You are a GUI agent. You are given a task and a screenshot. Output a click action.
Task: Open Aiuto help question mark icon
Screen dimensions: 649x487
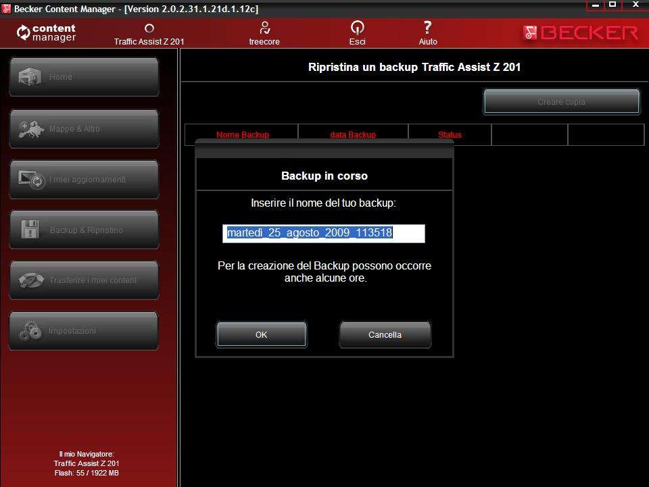(427, 28)
